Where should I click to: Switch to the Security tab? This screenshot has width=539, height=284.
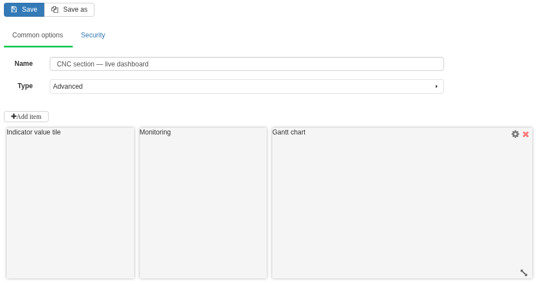click(93, 35)
